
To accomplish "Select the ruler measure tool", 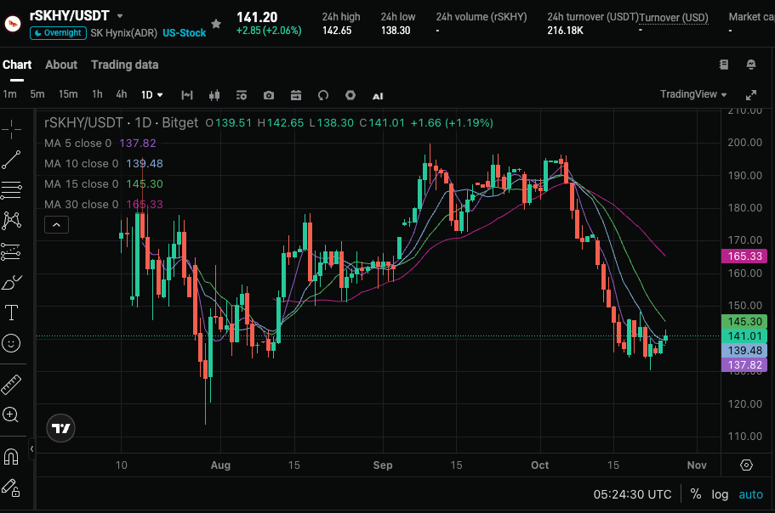I will tap(11, 385).
